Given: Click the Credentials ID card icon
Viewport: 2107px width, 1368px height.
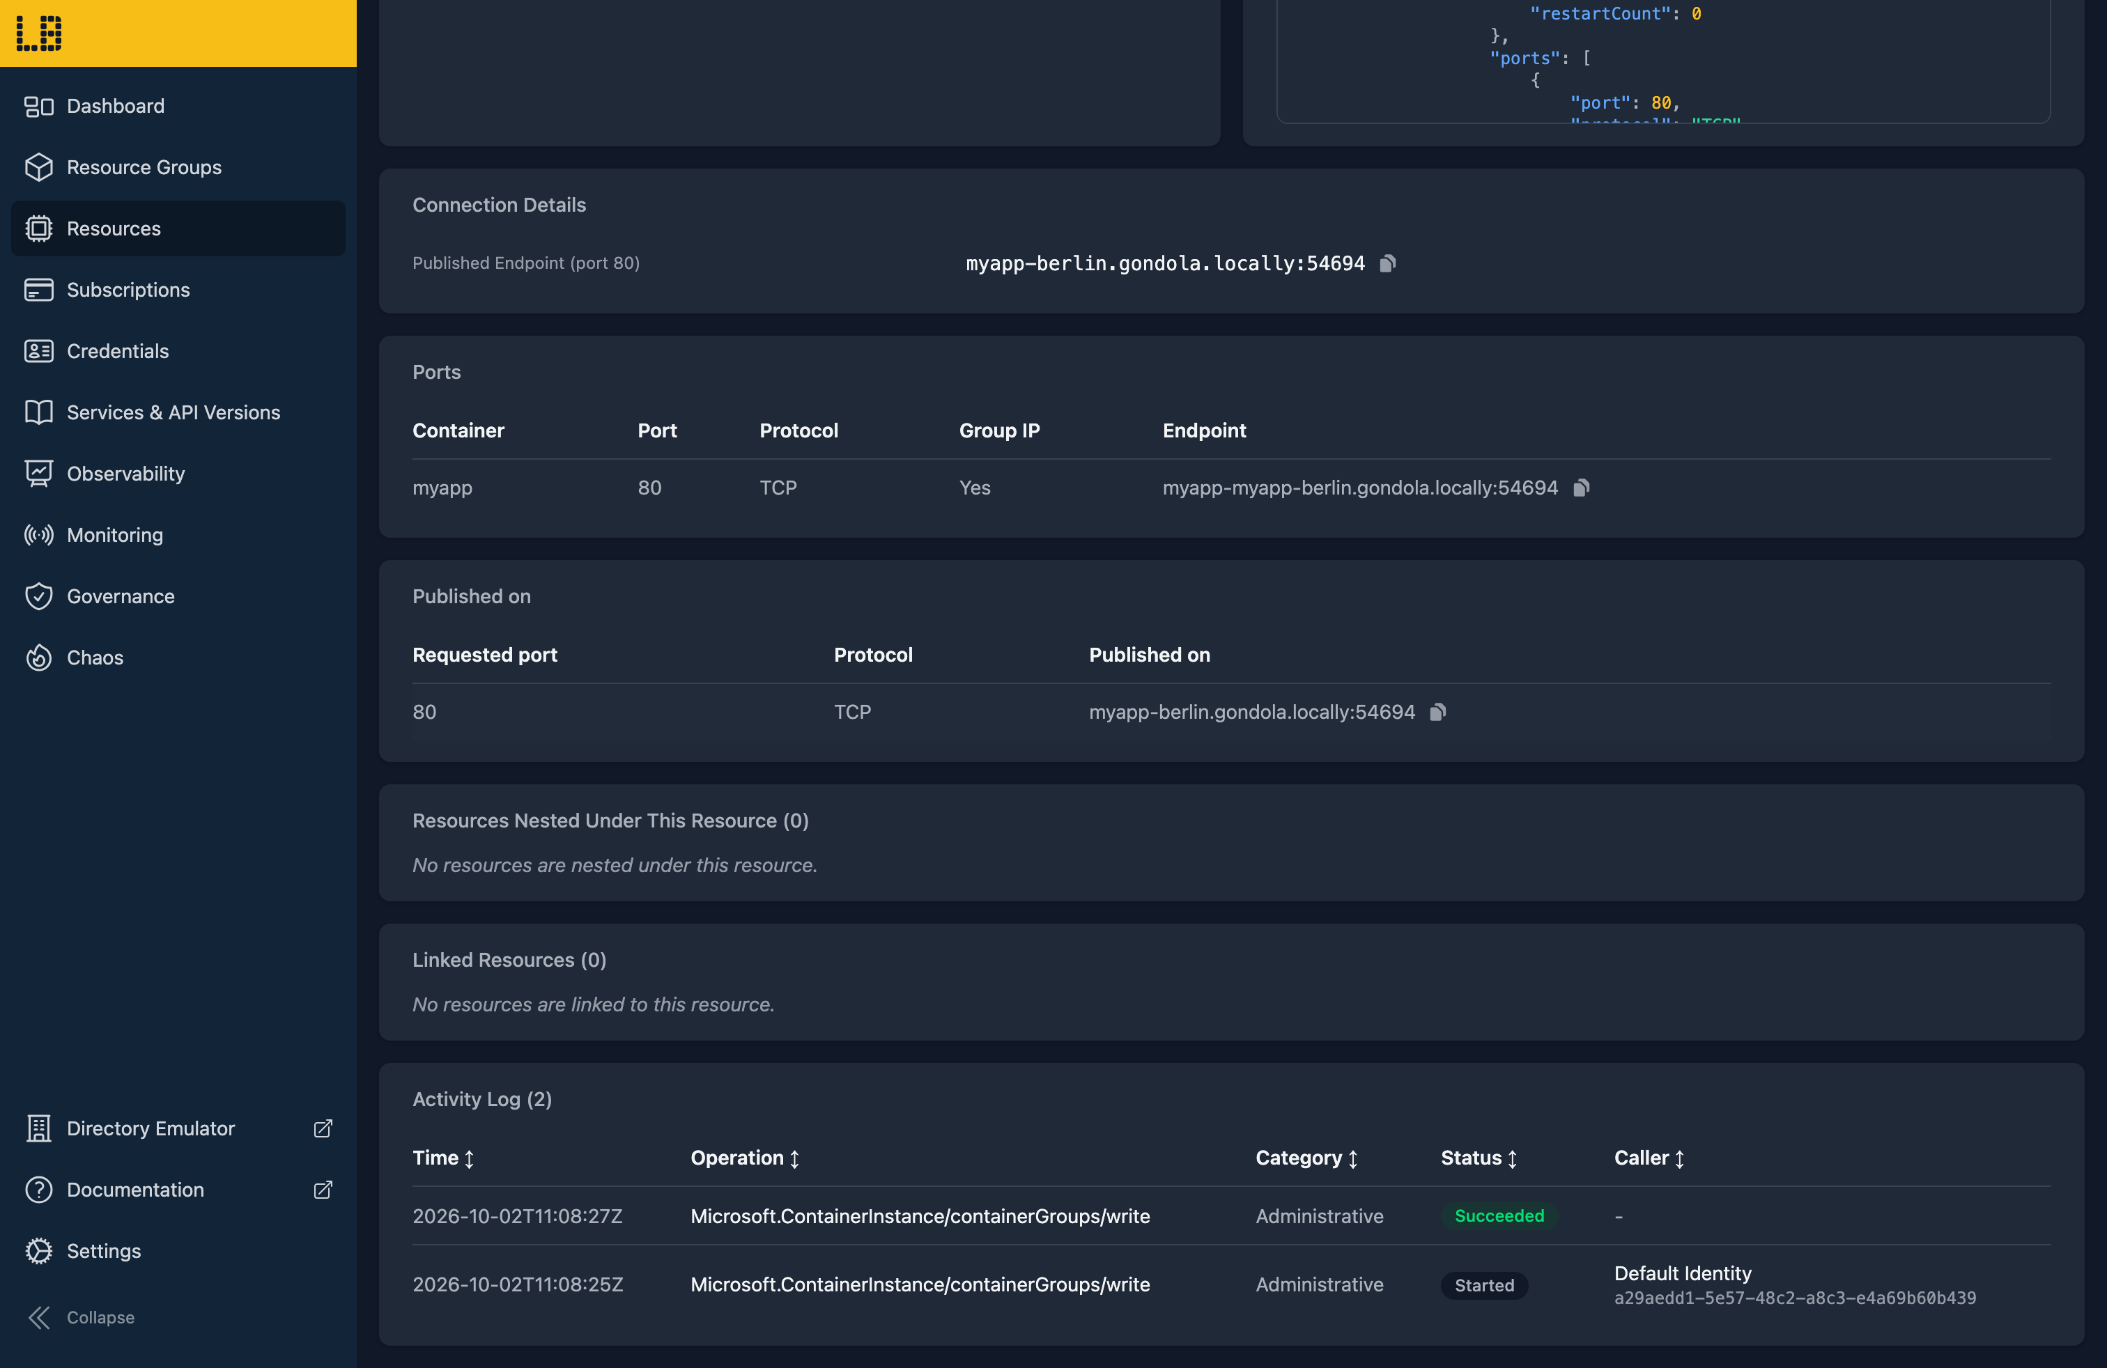Looking at the screenshot, I should 39,351.
